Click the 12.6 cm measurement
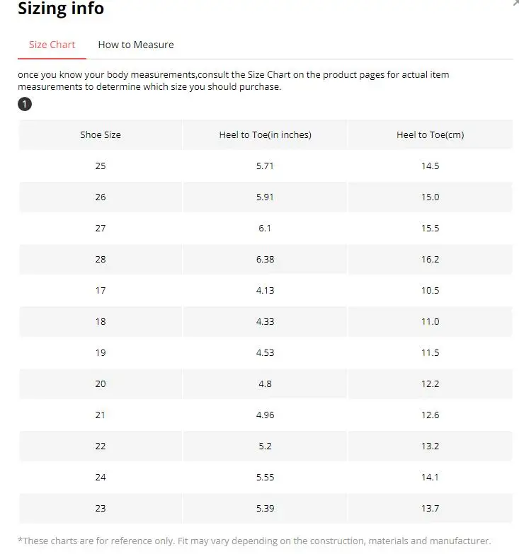 [x=430, y=415]
